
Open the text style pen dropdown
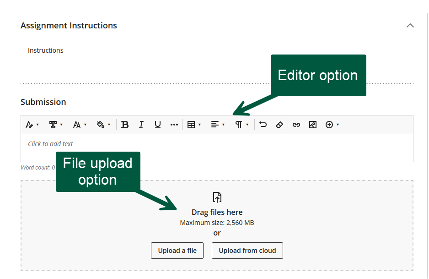tap(32, 125)
